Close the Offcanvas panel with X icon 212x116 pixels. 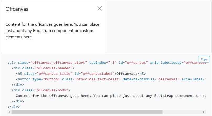(100, 8)
